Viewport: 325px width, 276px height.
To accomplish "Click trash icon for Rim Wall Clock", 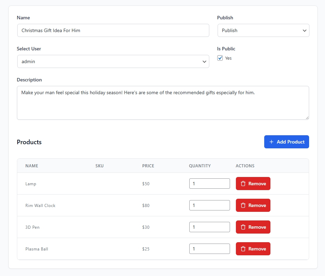I will (243, 206).
